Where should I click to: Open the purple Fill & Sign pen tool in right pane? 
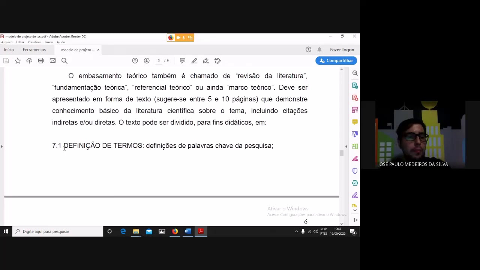(355, 195)
